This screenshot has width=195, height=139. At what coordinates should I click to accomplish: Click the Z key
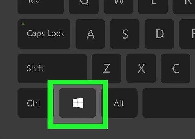pyautogui.click(x=107, y=68)
